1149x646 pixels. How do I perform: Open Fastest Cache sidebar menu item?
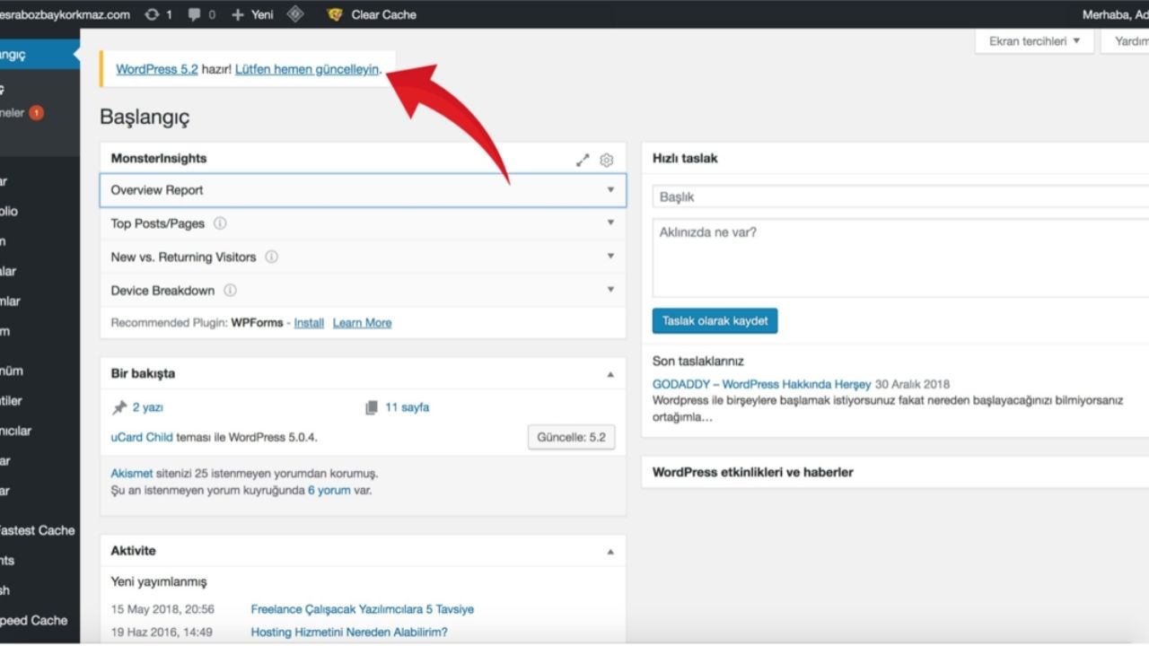[x=39, y=530]
